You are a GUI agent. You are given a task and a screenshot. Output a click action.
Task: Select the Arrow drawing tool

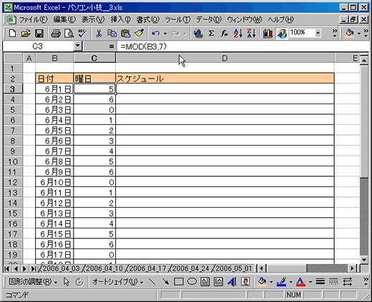click(x=165, y=282)
